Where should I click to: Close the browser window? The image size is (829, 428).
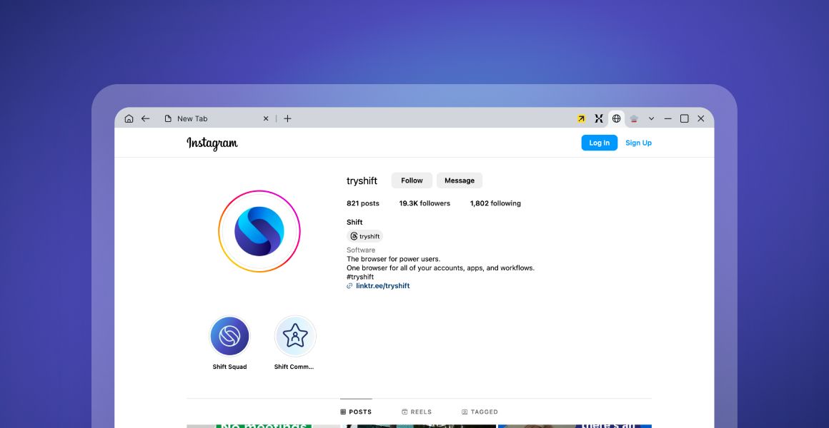click(x=701, y=118)
